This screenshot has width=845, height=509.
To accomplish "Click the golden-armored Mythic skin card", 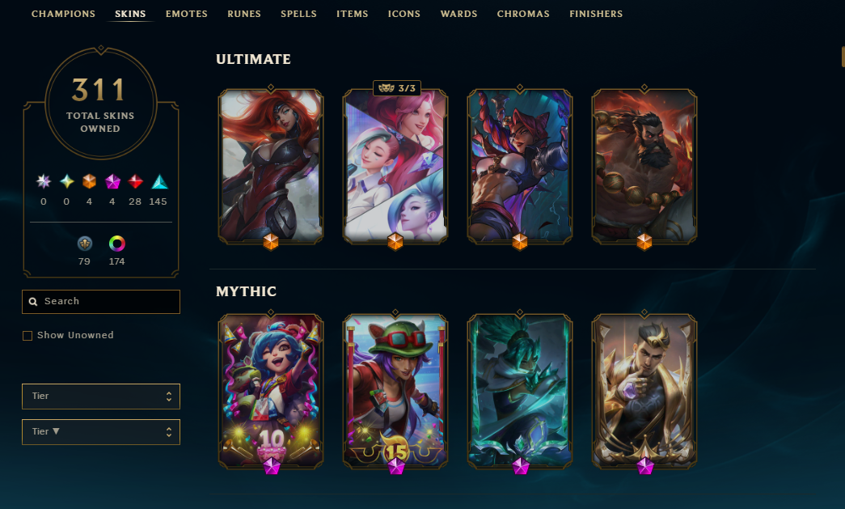I will (x=644, y=391).
